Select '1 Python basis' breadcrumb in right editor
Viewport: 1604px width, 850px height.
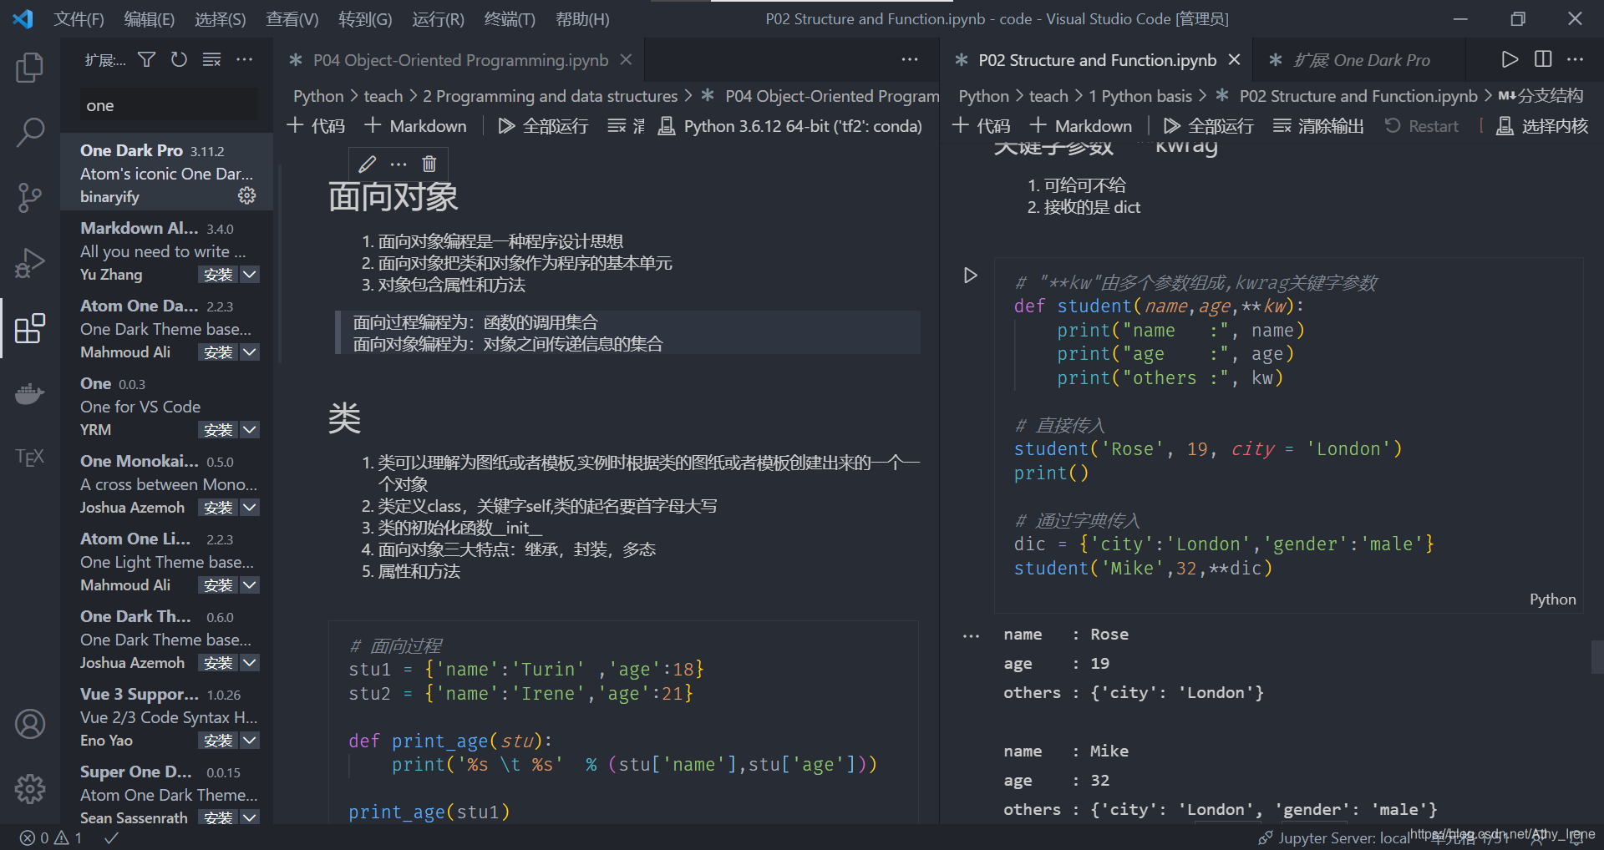point(1140,96)
